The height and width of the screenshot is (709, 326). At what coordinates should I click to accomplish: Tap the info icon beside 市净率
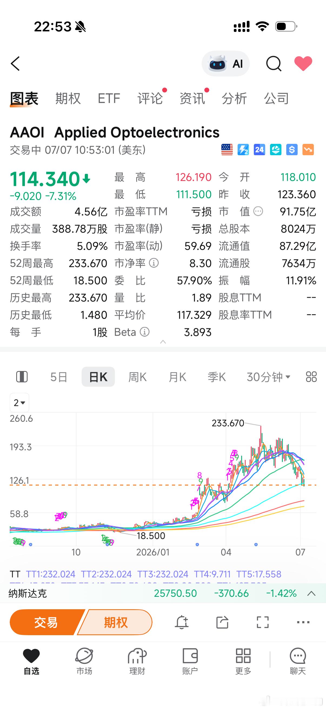tap(154, 263)
